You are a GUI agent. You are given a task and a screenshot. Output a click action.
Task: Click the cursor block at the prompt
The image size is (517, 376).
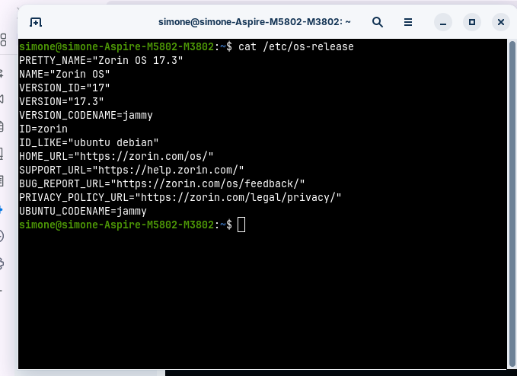tap(241, 225)
